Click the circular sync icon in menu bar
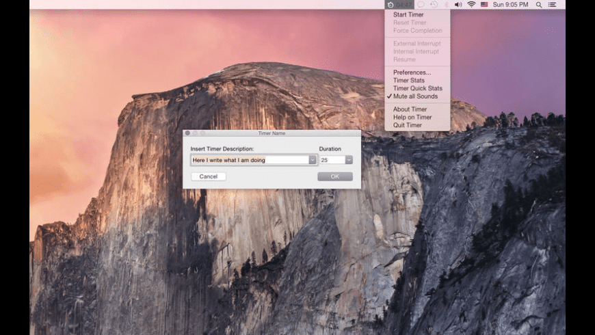 [421, 5]
